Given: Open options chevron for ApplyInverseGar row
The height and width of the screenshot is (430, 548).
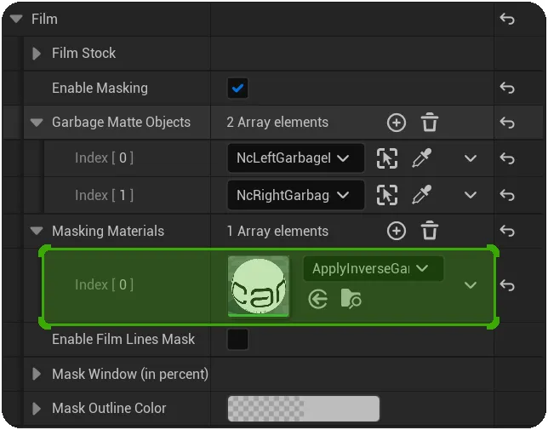Looking at the screenshot, I should point(471,285).
